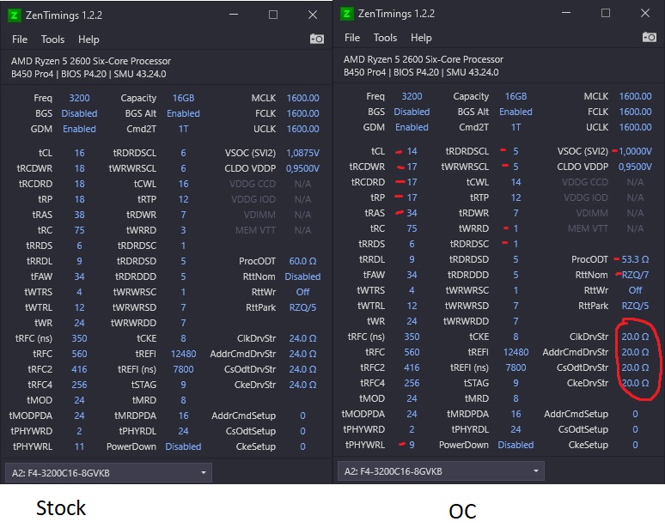Viewport: 665px width, 528px height.
Task: Open the File menu in OC window
Action: (x=352, y=38)
